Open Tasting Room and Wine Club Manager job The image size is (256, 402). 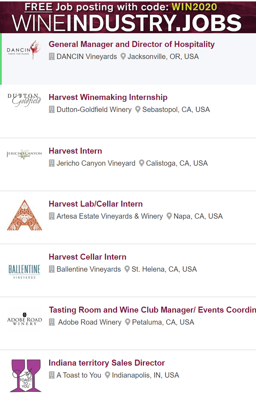pyautogui.click(x=152, y=310)
